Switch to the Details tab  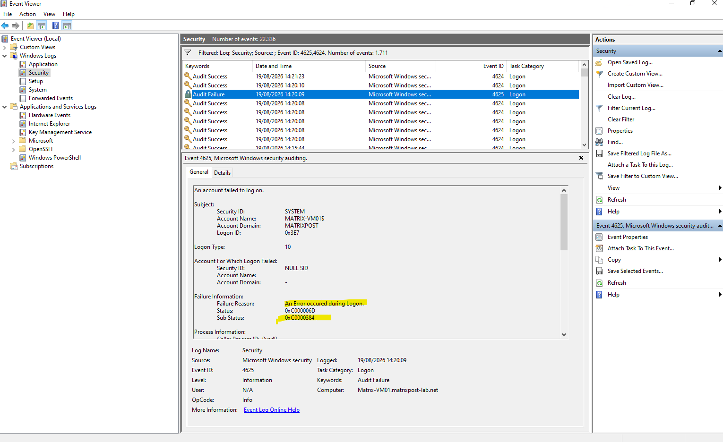222,173
